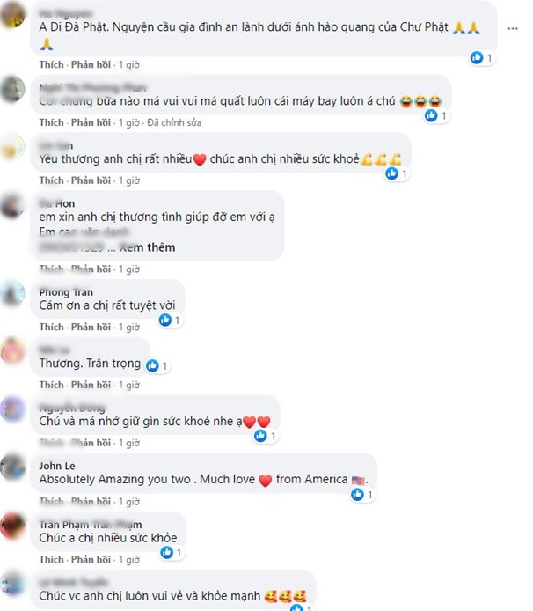
Task: Open the three-dot options on first comment
Action: click(x=513, y=28)
